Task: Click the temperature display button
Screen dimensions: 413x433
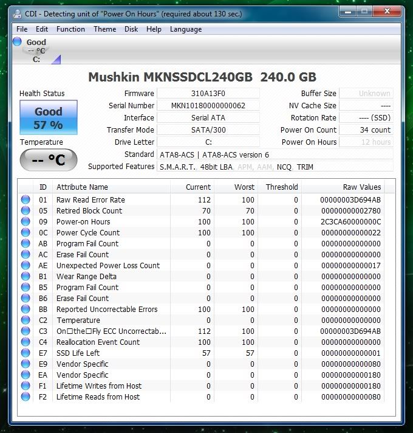Action: 49,161
